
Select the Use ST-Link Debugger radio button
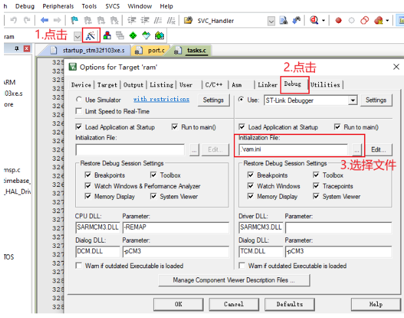click(242, 100)
